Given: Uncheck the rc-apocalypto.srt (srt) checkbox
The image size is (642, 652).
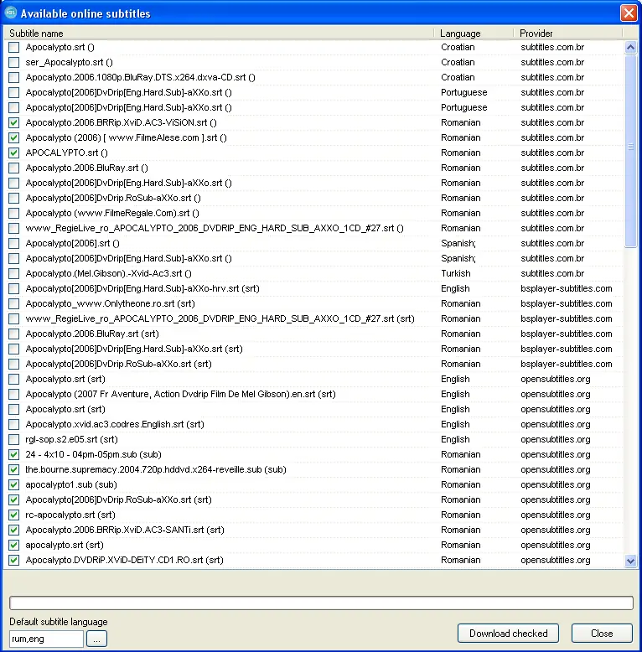Looking at the screenshot, I should tap(13, 515).
